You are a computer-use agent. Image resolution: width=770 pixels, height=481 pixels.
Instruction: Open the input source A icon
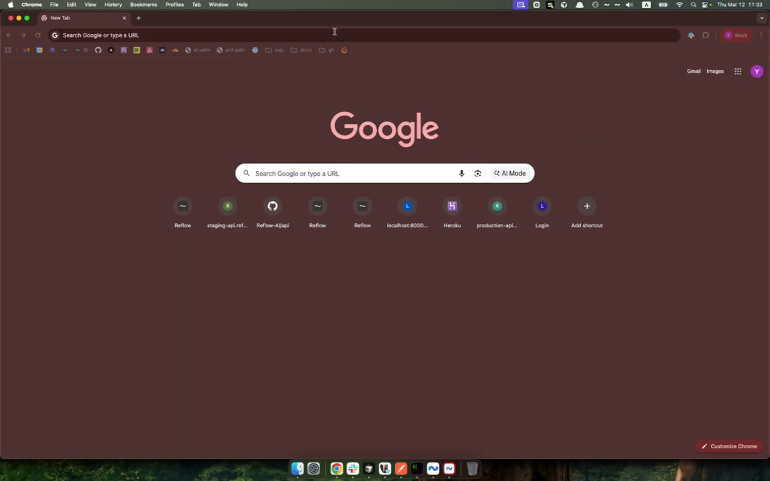pos(647,5)
